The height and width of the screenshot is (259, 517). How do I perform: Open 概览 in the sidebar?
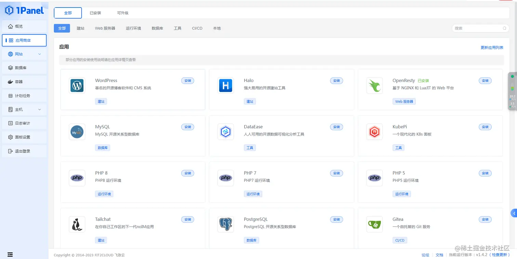[24, 26]
